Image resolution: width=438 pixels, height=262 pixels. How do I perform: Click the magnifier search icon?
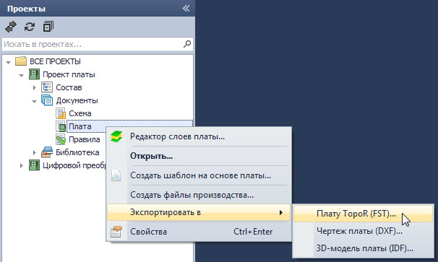(x=187, y=44)
